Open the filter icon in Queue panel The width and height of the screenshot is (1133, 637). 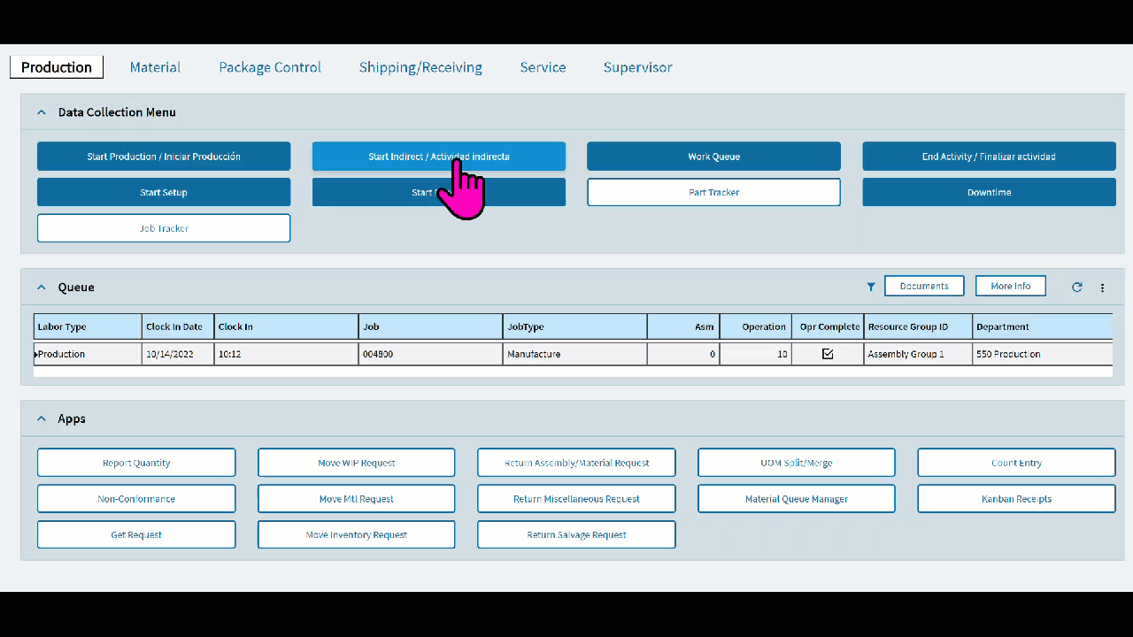[870, 287]
